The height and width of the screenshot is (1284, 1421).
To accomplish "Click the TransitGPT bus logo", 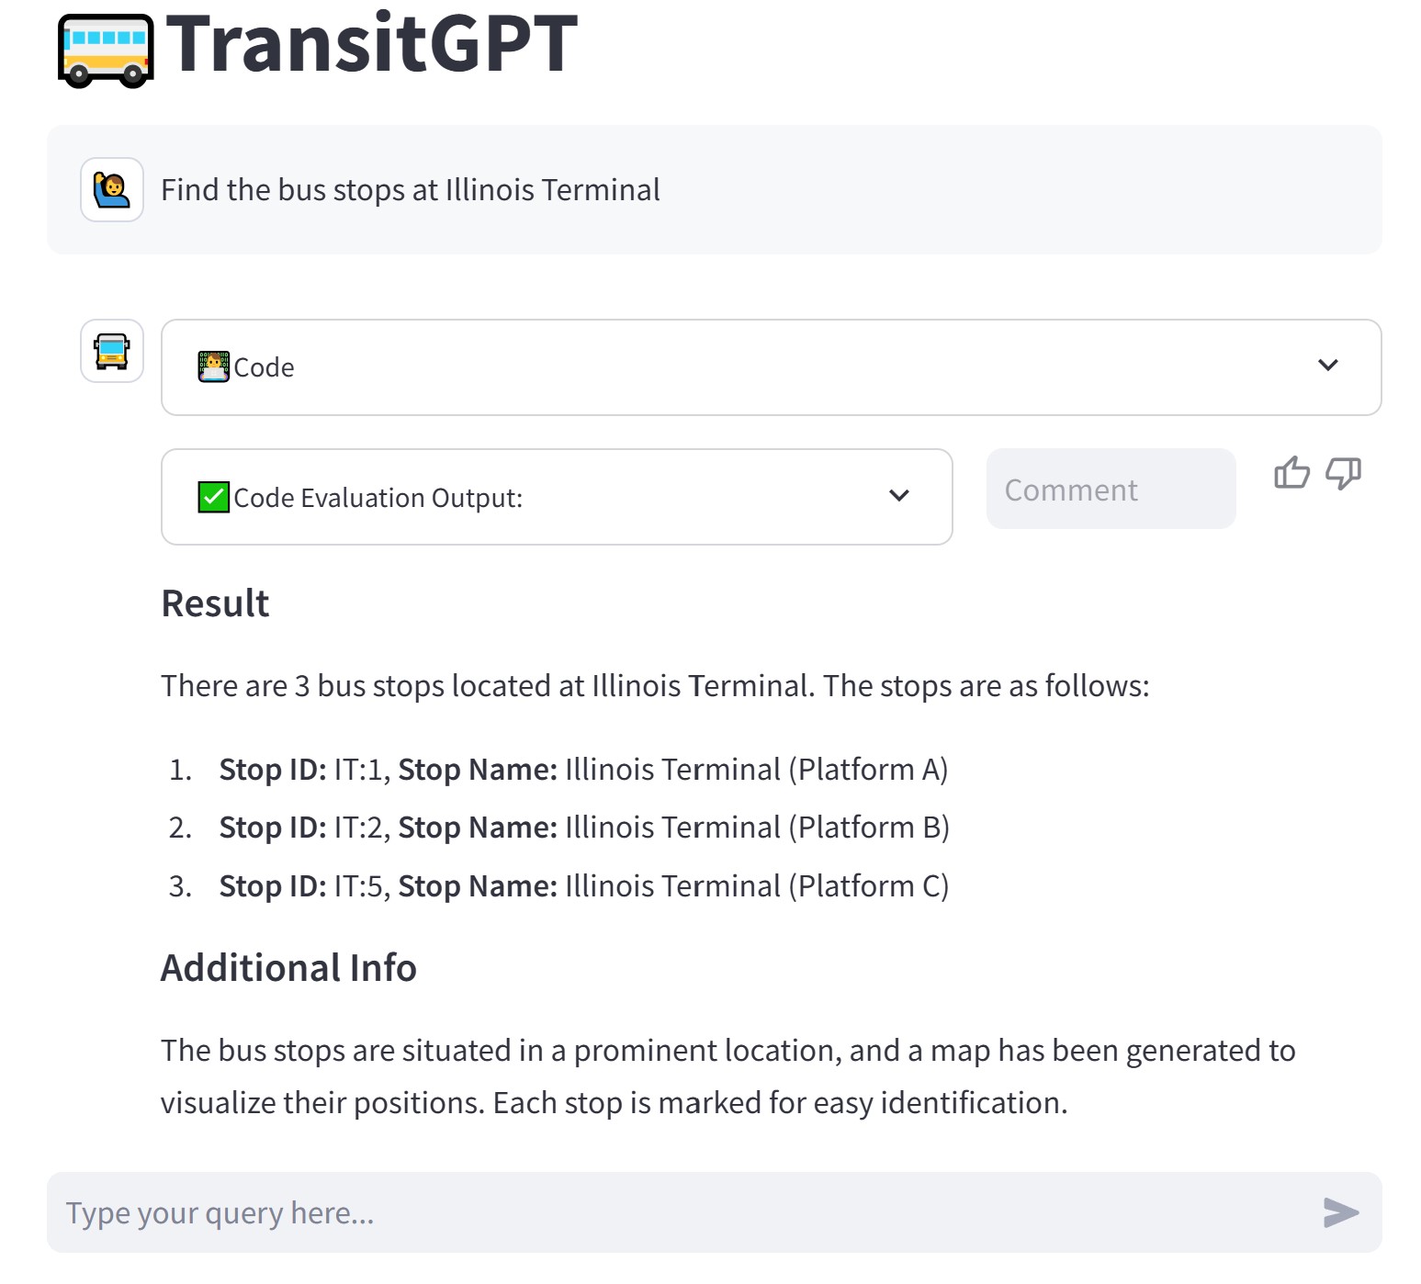I will point(106,51).
